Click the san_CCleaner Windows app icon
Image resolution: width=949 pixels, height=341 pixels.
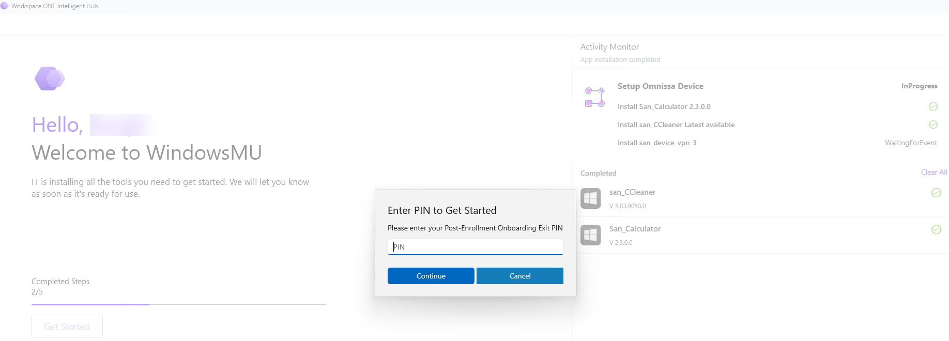(591, 198)
